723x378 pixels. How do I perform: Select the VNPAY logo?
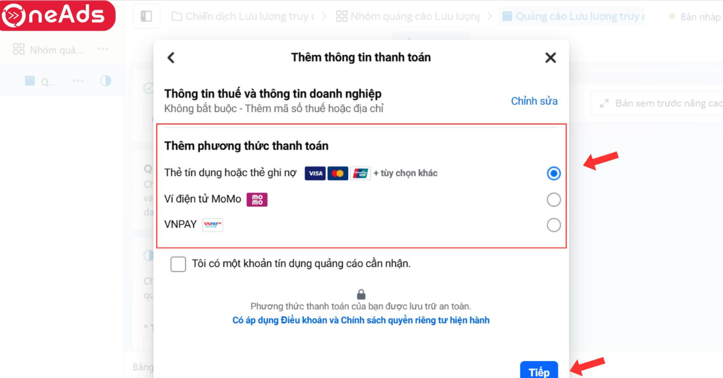(x=213, y=225)
